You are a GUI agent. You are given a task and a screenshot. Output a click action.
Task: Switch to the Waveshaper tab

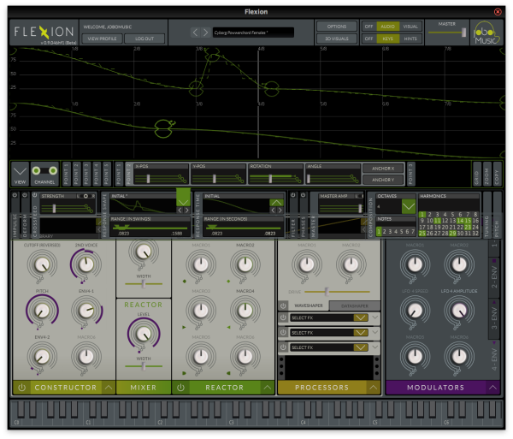308,306
